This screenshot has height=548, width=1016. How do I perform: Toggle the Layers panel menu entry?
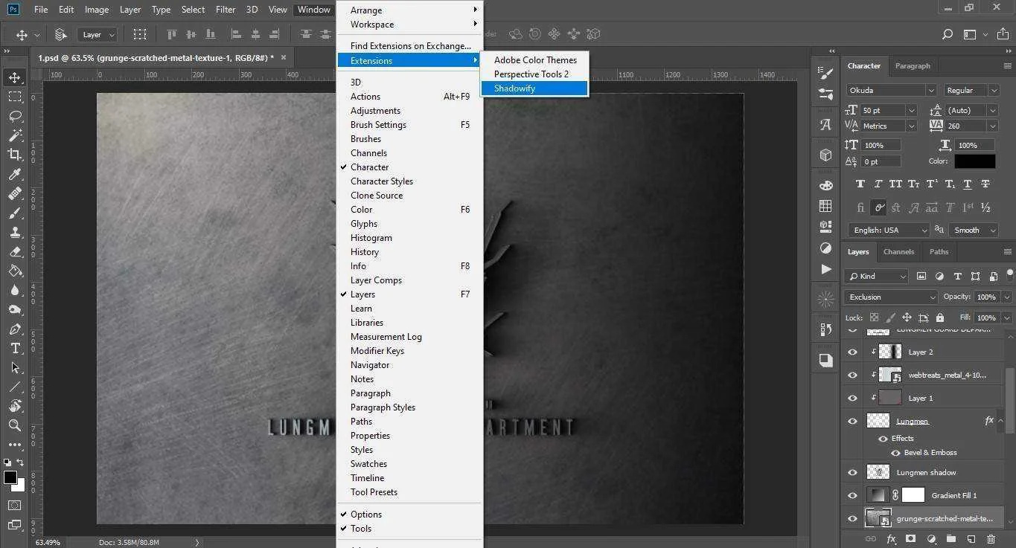411,294
